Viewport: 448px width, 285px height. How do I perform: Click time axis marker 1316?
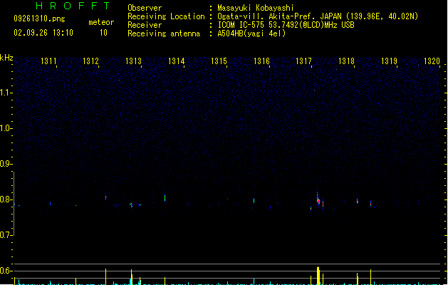click(x=261, y=61)
